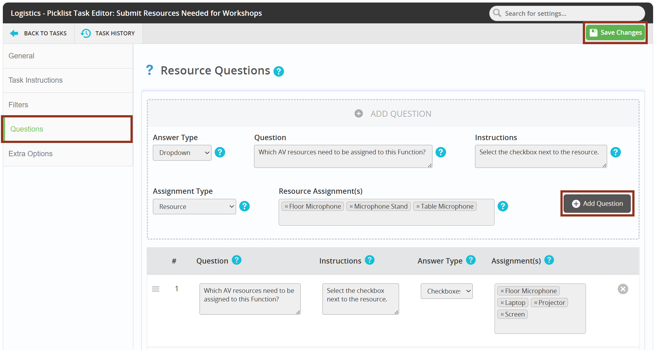Open the Extra Options sidebar tab
The image size is (655, 350).
pos(31,154)
